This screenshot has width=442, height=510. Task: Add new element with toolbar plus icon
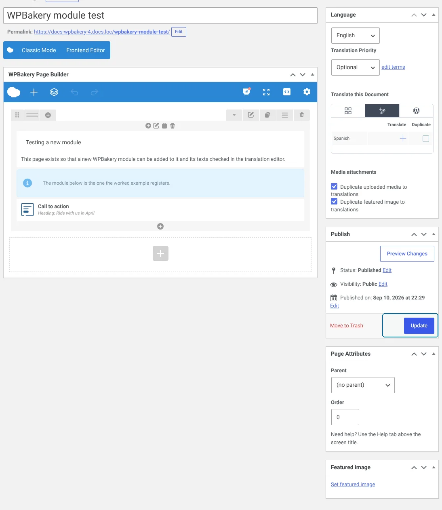tap(34, 92)
